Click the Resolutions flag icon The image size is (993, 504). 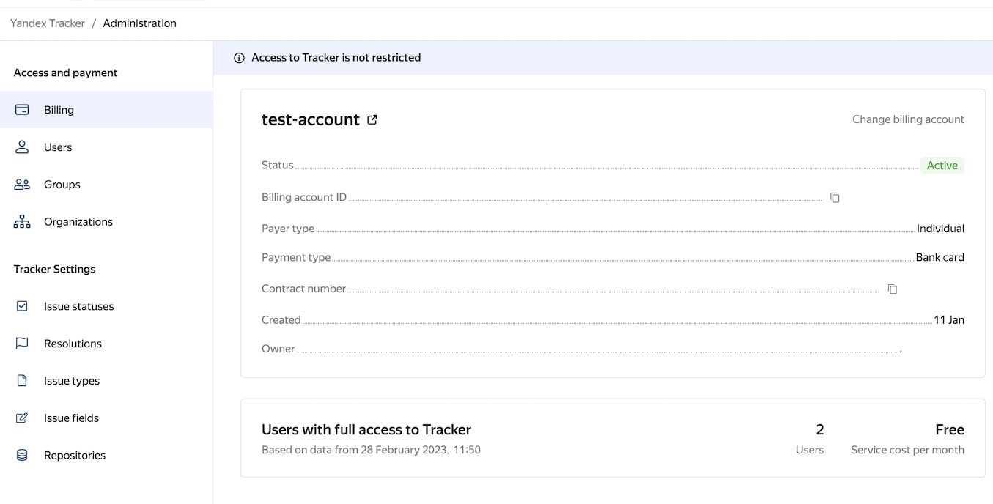pyautogui.click(x=22, y=344)
